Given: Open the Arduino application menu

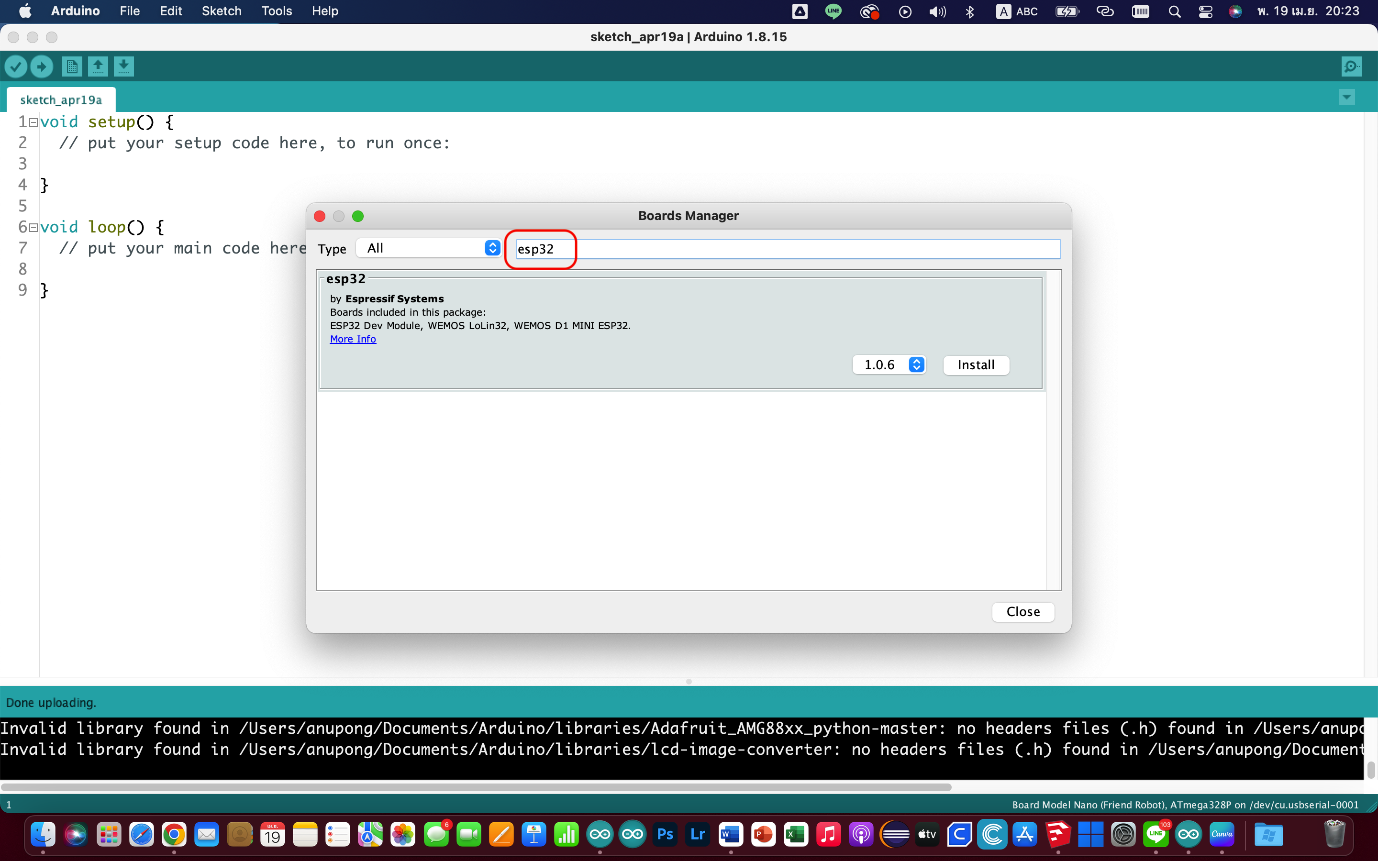Looking at the screenshot, I should tap(75, 11).
